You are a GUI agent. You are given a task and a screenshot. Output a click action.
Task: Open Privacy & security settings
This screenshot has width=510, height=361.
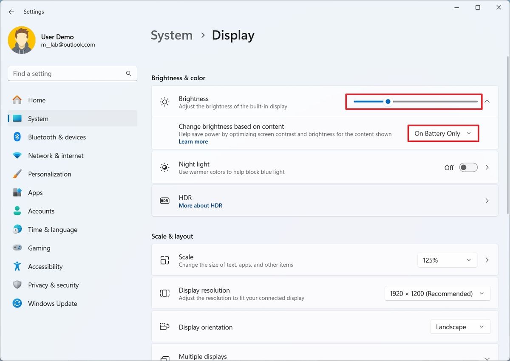tap(72, 285)
